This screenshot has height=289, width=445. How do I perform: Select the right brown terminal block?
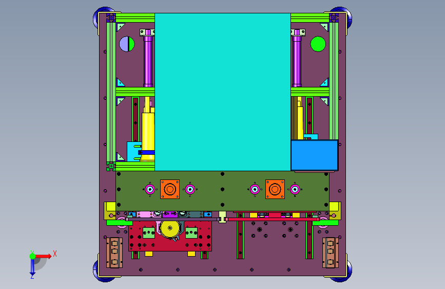pyautogui.click(x=331, y=253)
